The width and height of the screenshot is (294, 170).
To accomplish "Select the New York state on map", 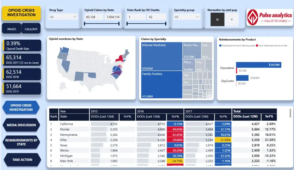I will (118, 59).
